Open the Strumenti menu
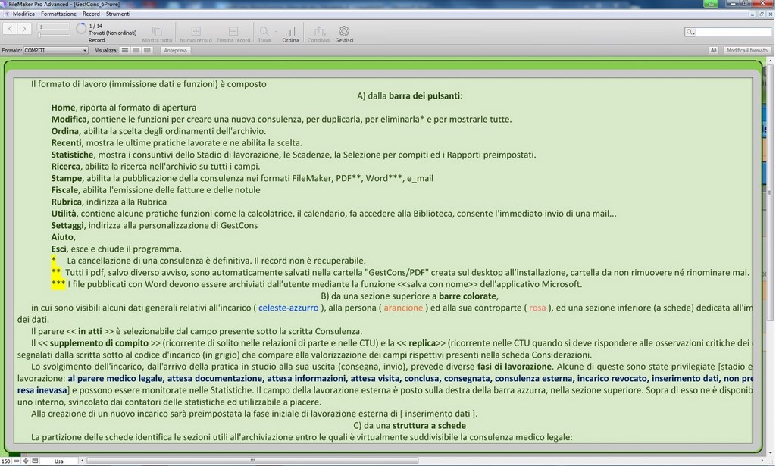Screen dimensions: 776x466 118,14
